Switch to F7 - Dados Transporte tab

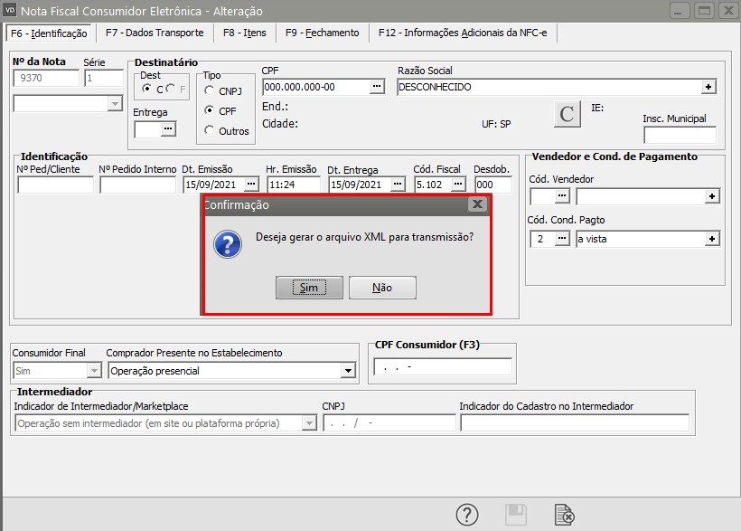point(155,33)
